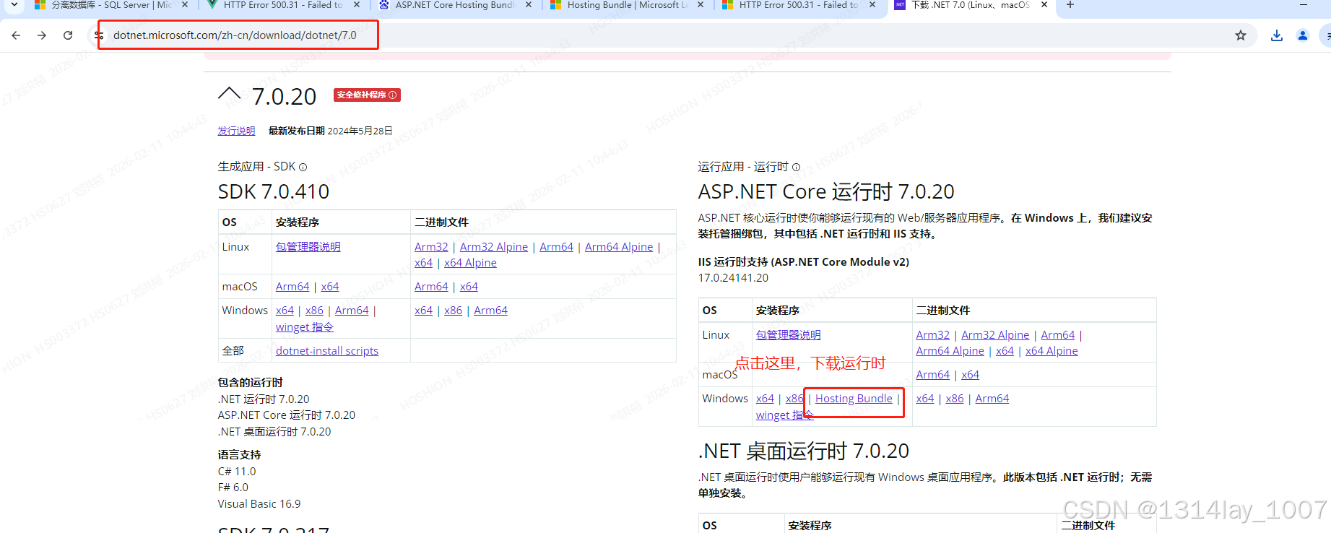Click version number 17.0.24141.20 under IIS support

[733, 278]
